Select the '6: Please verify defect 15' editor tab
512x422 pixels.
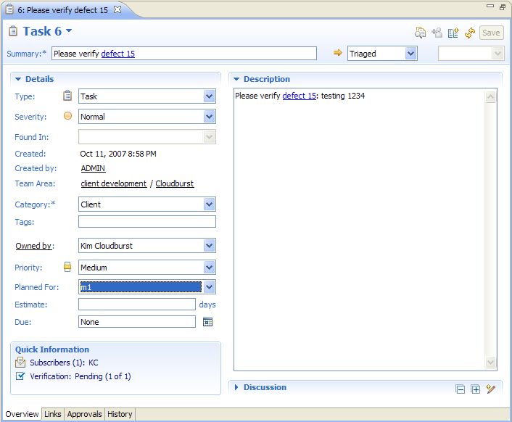(x=62, y=10)
